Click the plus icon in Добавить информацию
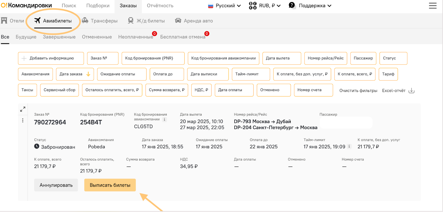Screen dimensions: 443x212 [24, 58]
